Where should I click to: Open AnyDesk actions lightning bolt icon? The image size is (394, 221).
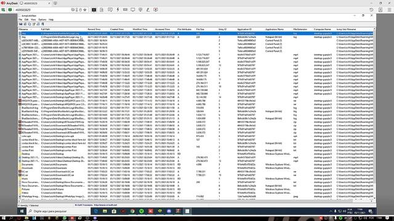[x=118, y=10]
